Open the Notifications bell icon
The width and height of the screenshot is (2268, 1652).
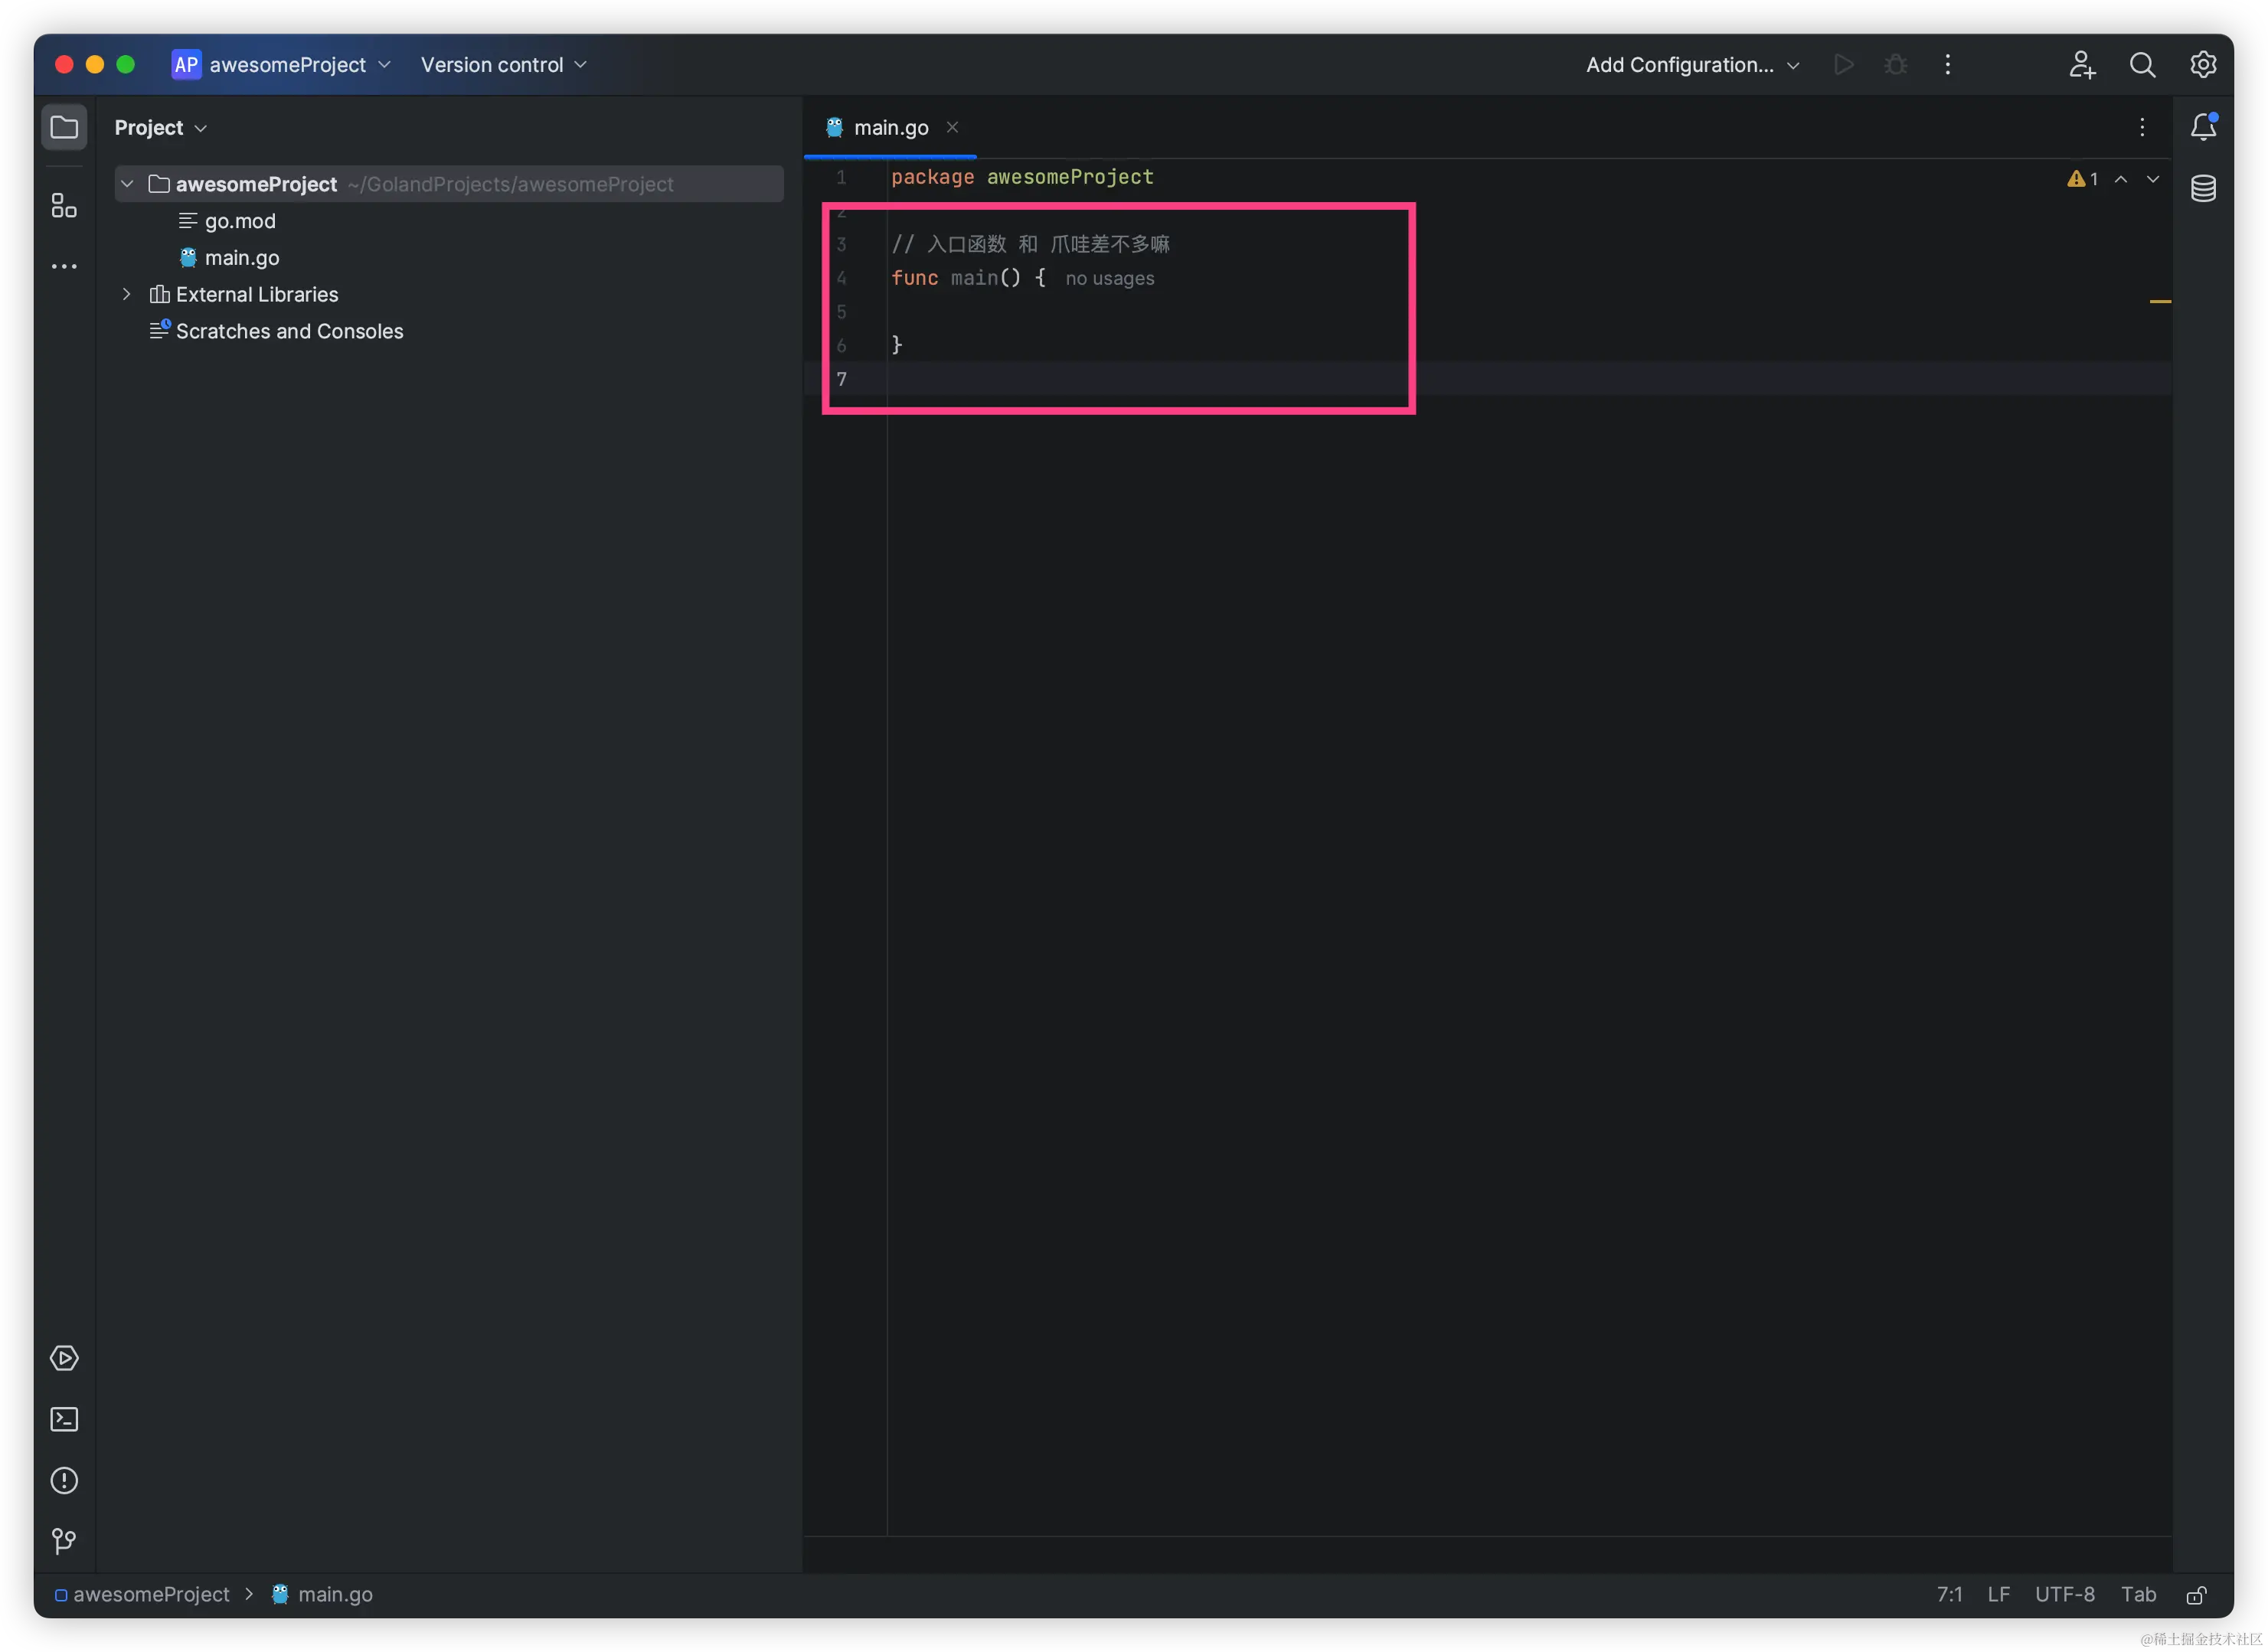pyautogui.click(x=2203, y=127)
